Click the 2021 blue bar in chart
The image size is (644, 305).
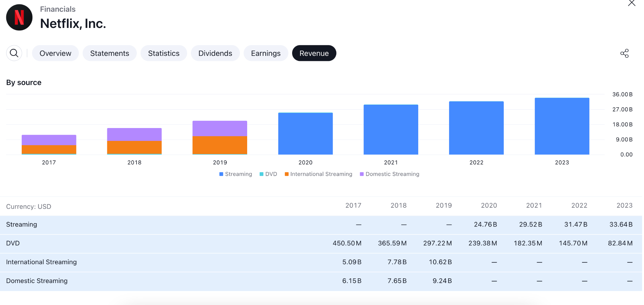pyautogui.click(x=391, y=130)
